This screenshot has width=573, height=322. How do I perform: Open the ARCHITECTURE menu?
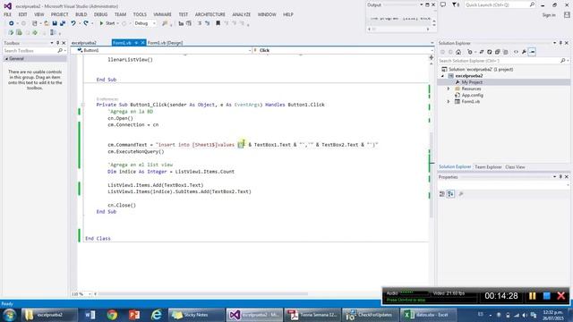[x=210, y=14]
